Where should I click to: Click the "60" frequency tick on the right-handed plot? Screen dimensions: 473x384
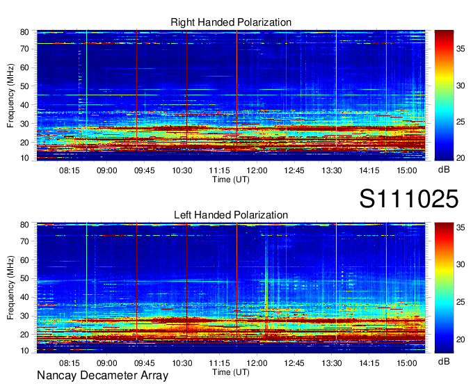pyautogui.click(x=24, y=67)
